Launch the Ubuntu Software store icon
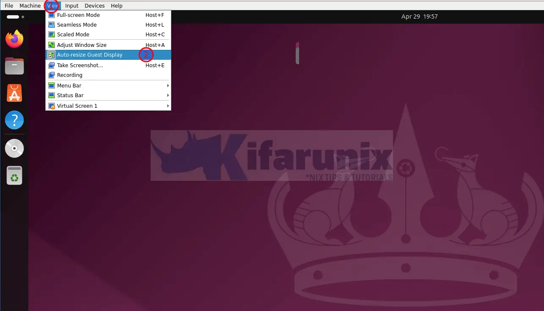 point(14,93)
